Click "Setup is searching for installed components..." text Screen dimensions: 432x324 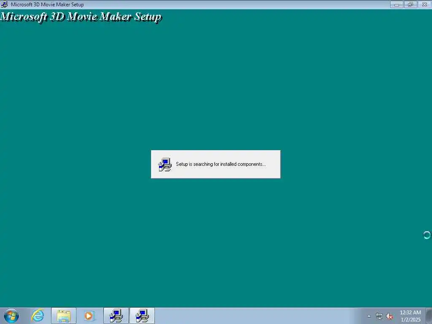[x=221, y=164]
